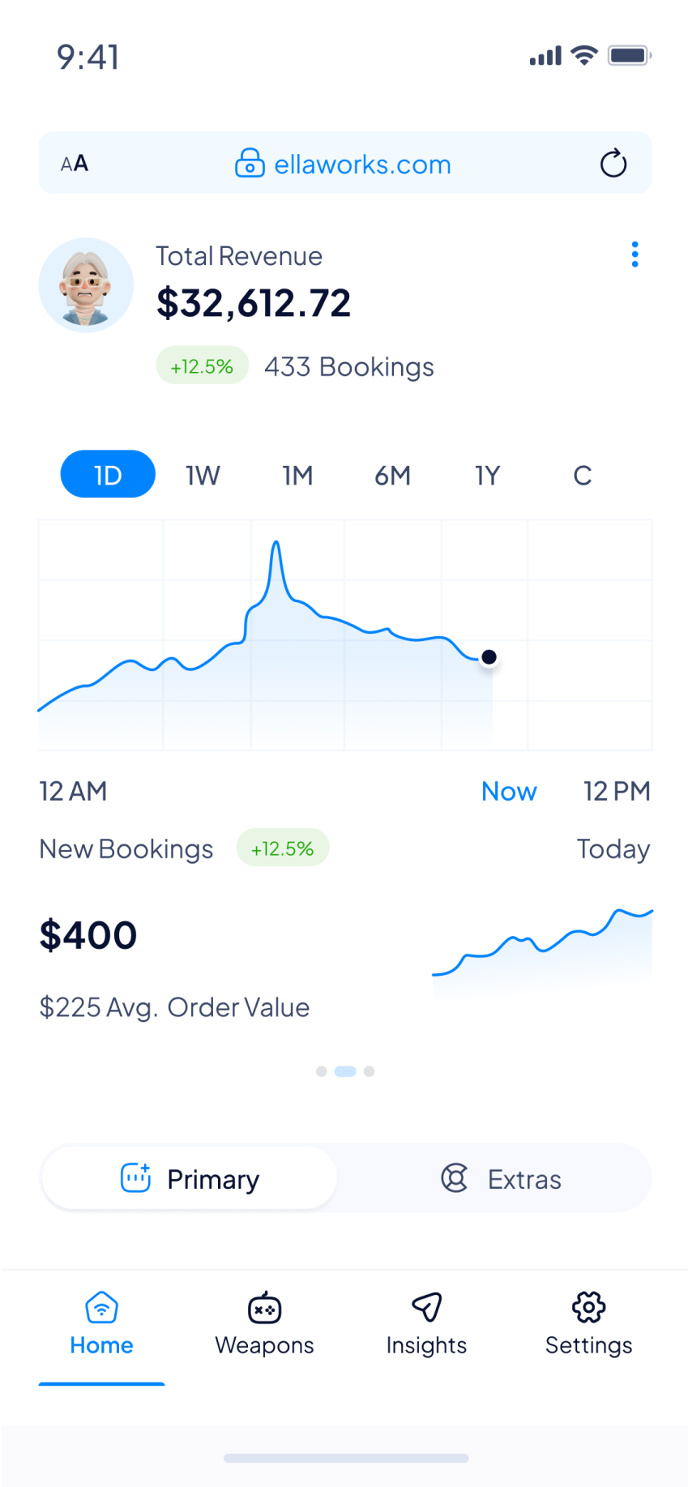Tap the ellaworks.com address link
The image size is (688, 1487).
362,165
